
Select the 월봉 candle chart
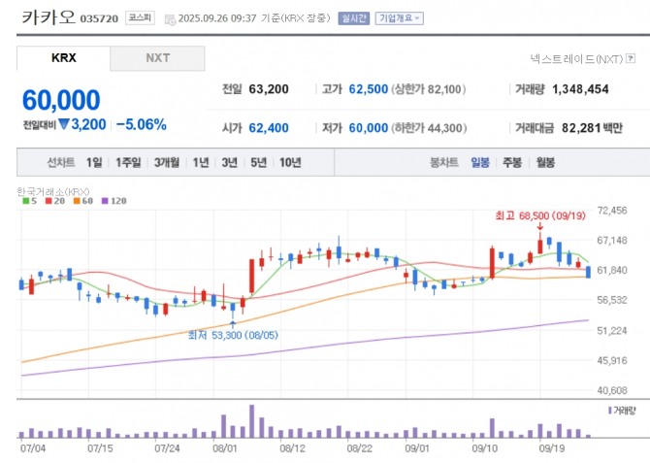coord(545,162)
